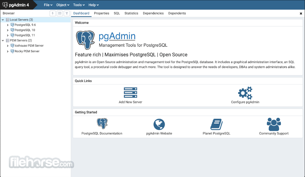Click the PEM Servers group icon

tap(8, 41)
